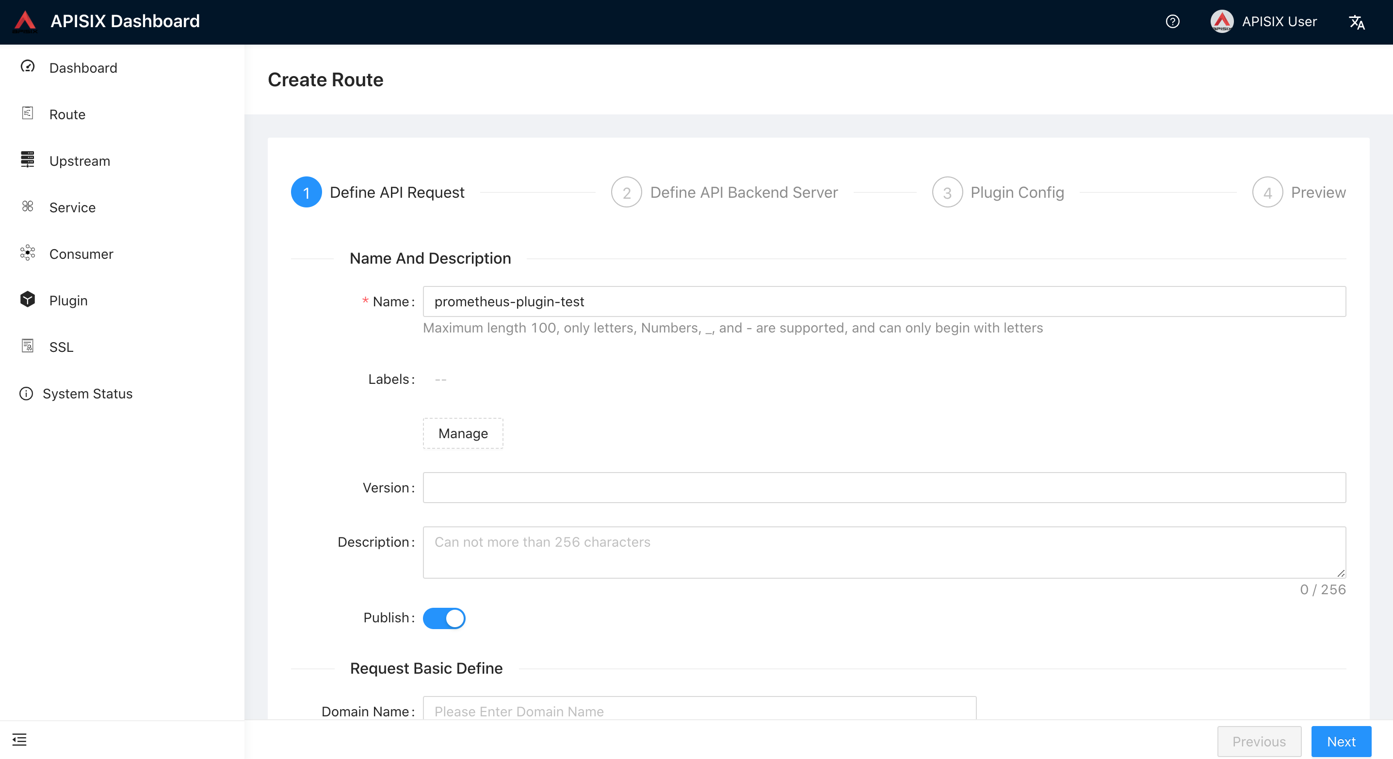Open the Plugin section
Screen dimensions: 1393x759
(x=68, y=300)
